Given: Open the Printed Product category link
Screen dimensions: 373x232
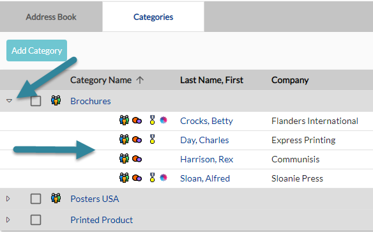Looking at the screenshot, I should point(102,220).
